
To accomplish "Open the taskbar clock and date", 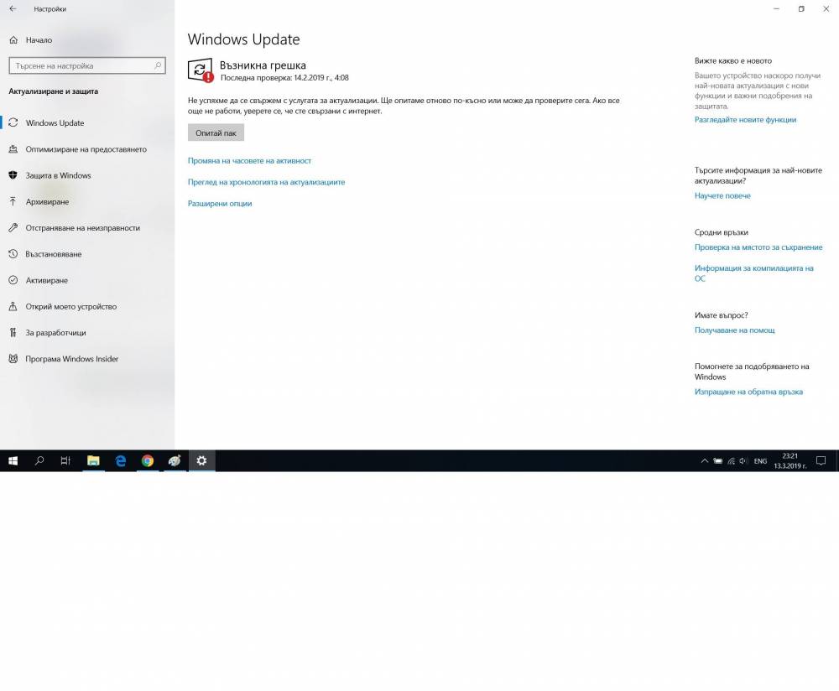I will coord(789,460).
